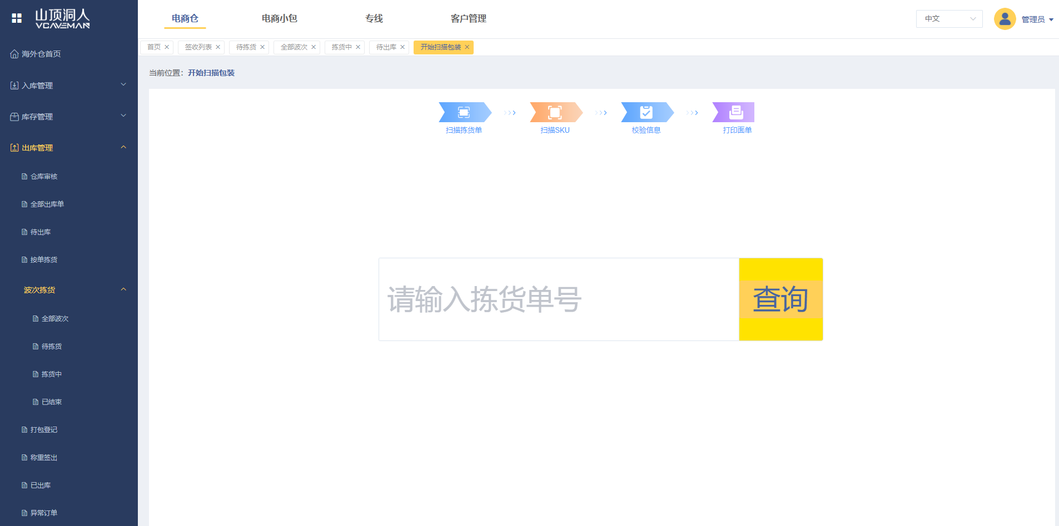Close the 开始扫描包装 tab

point(467,47)
